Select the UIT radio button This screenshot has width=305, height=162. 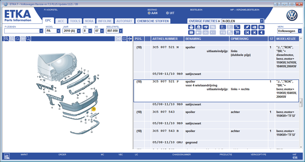(167, 13)
